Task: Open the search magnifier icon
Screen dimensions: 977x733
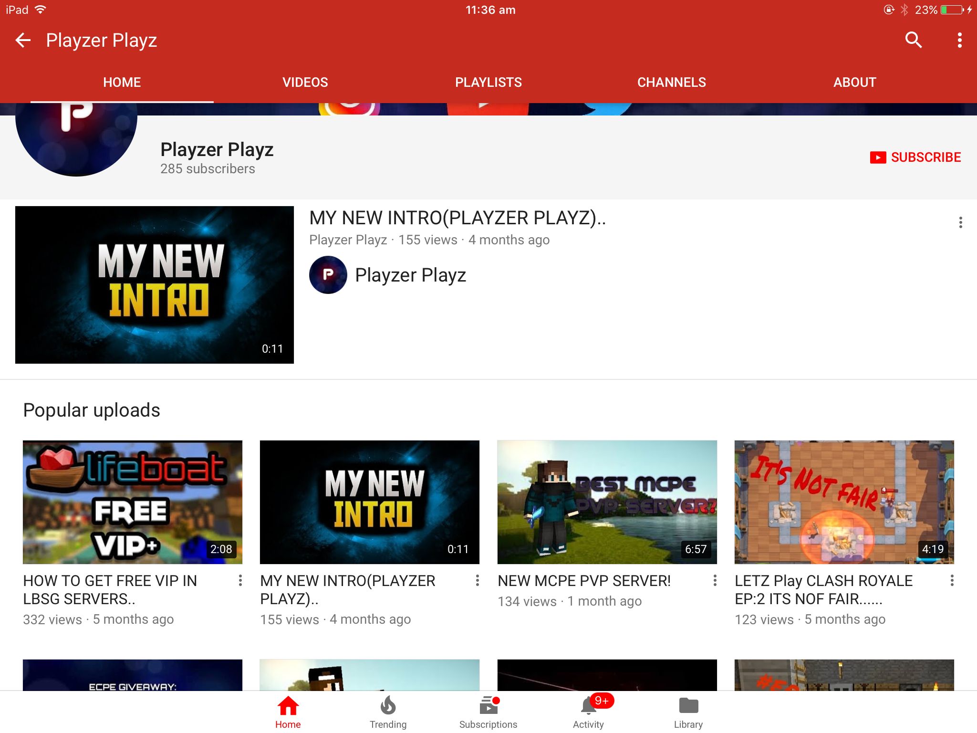Action: click(914, 40)
